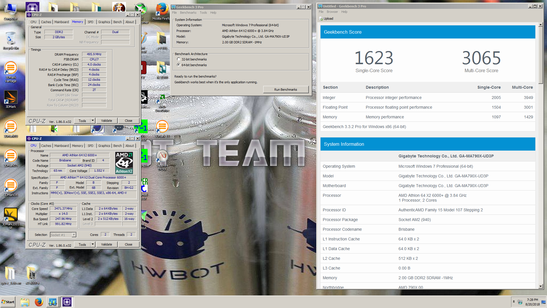Open Tools menu in Geekbench 3 Pro
Screen dimensions: 547x308
(203, 13)
